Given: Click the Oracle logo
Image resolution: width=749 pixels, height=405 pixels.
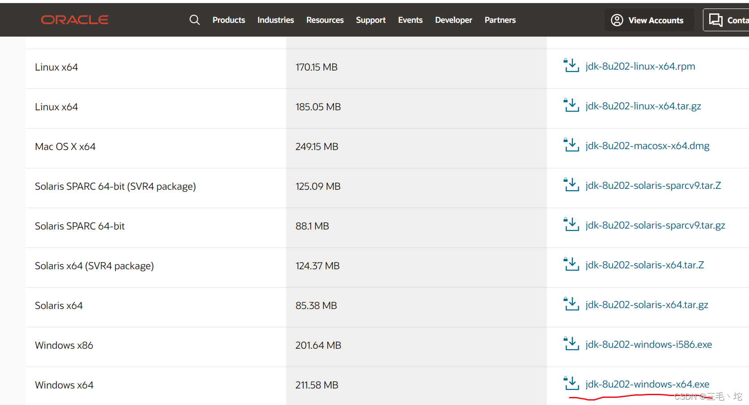Looking at the screenshot, I should point(75,20).
